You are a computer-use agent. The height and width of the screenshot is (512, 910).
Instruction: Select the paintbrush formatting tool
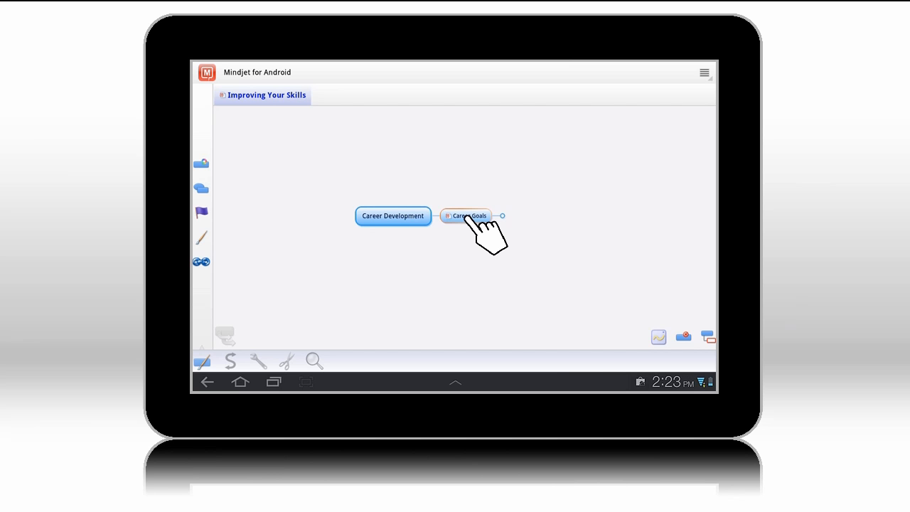click(201, 238)
